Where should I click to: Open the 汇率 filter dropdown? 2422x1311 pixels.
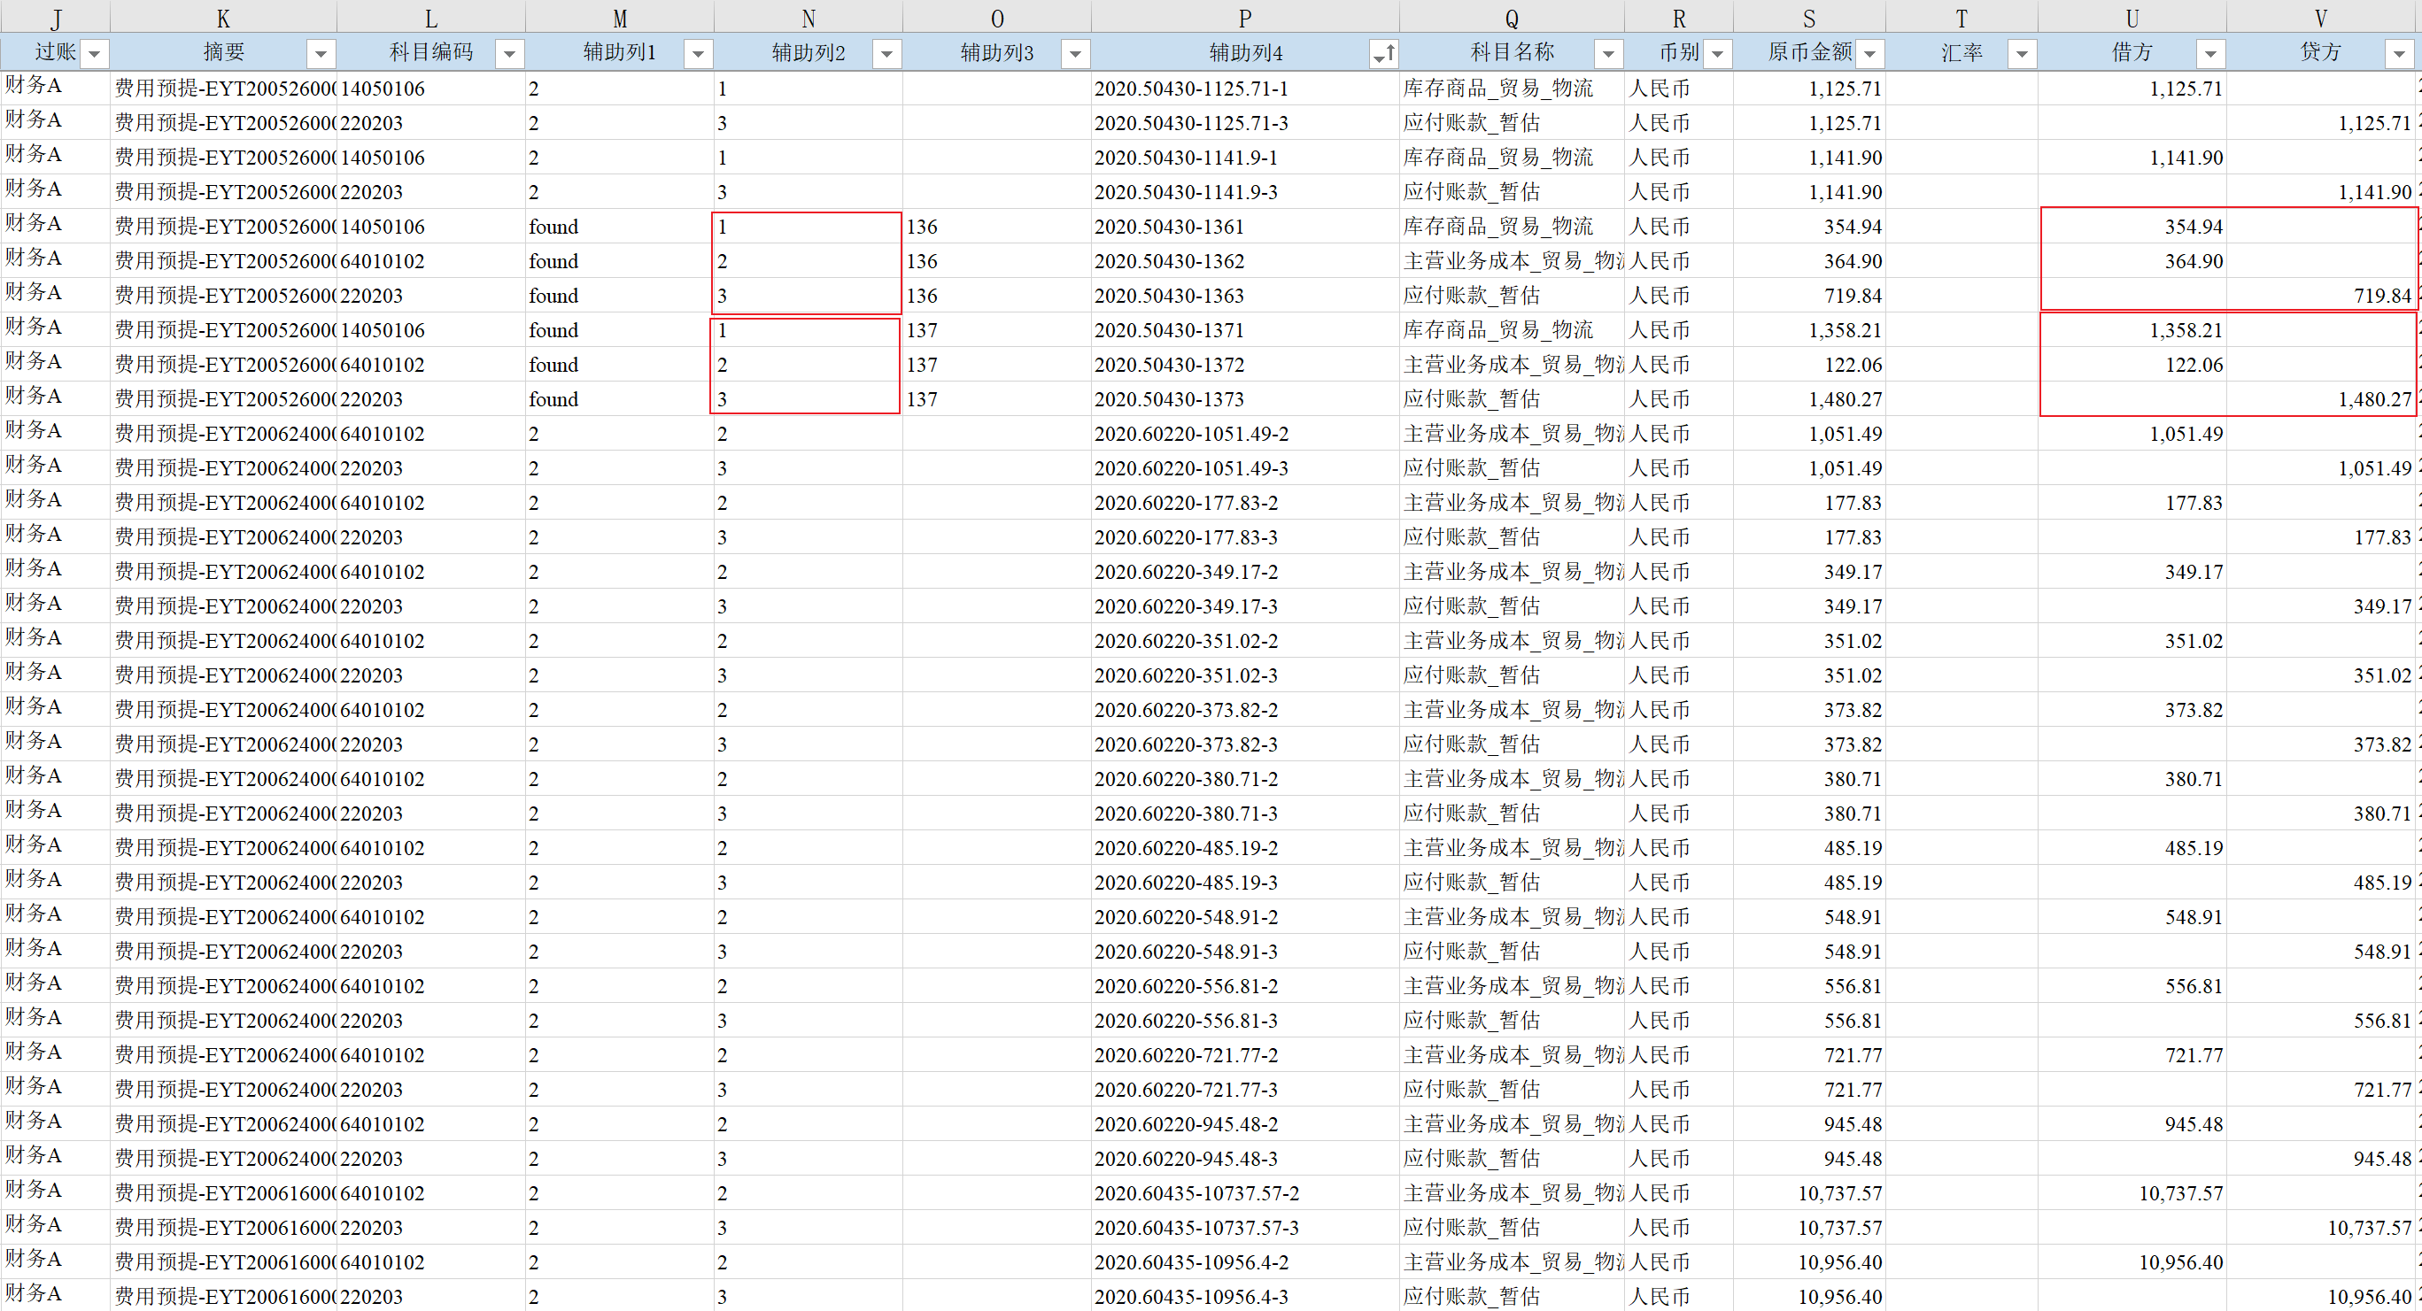click(2022, 54)
